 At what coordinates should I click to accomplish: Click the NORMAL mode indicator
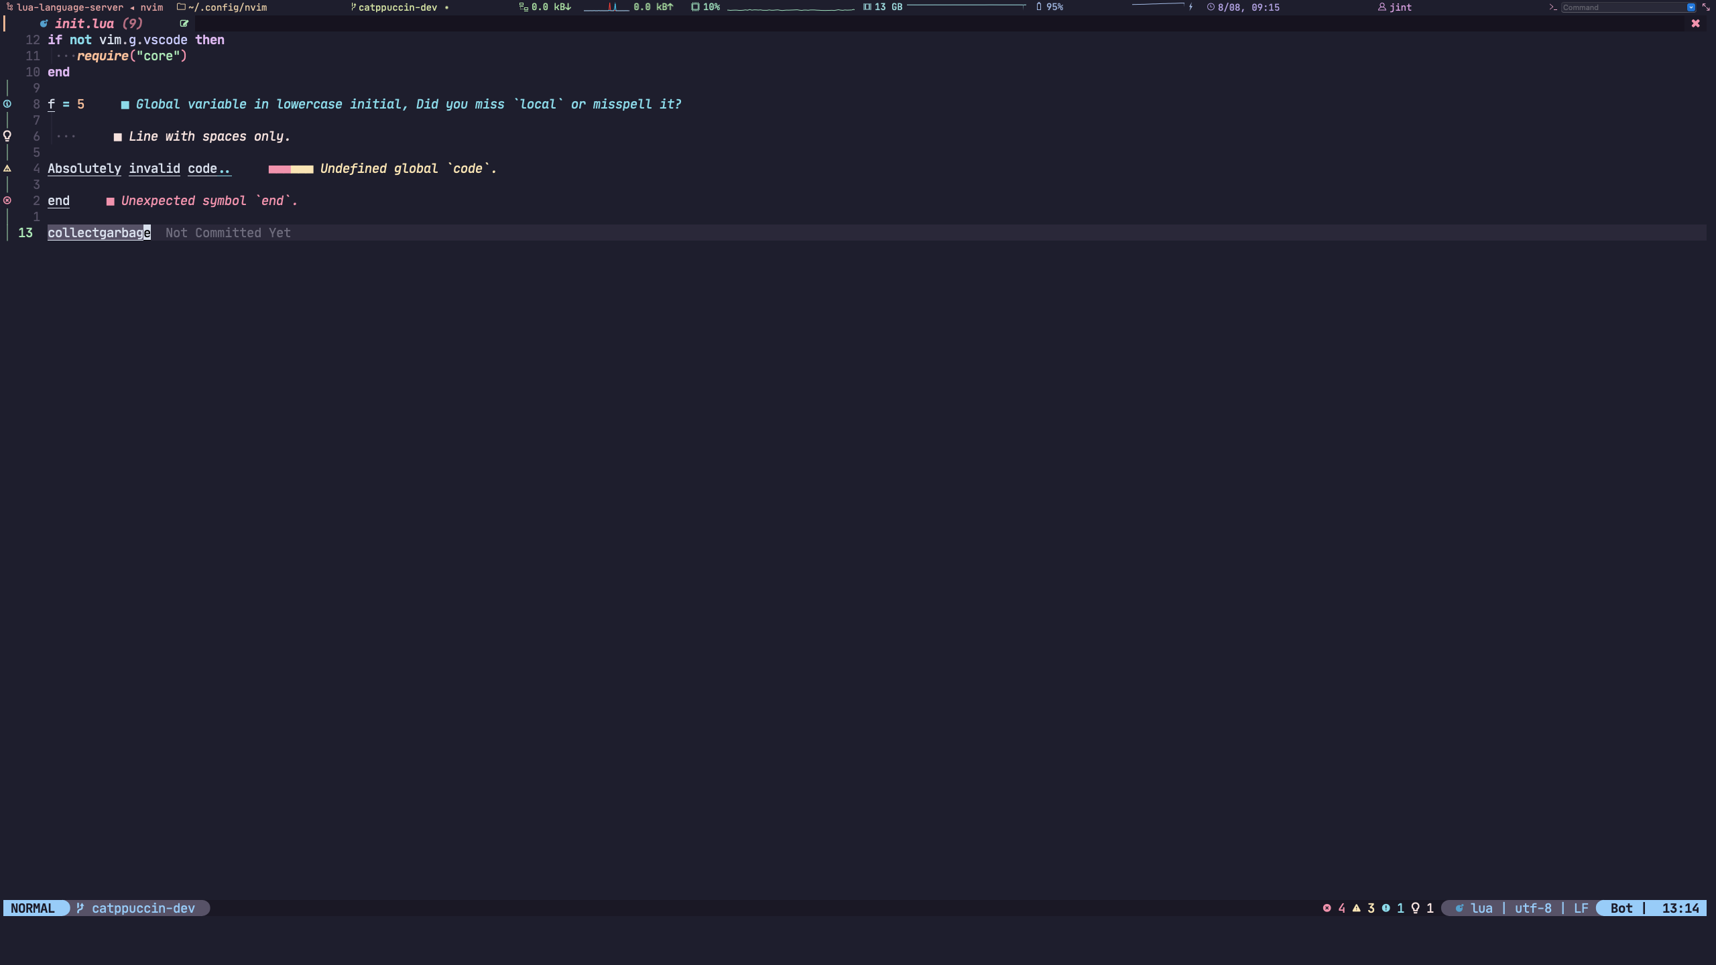33,908
